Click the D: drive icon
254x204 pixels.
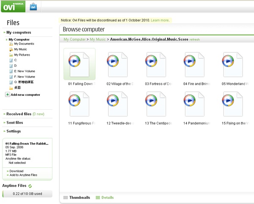point(11,66)
